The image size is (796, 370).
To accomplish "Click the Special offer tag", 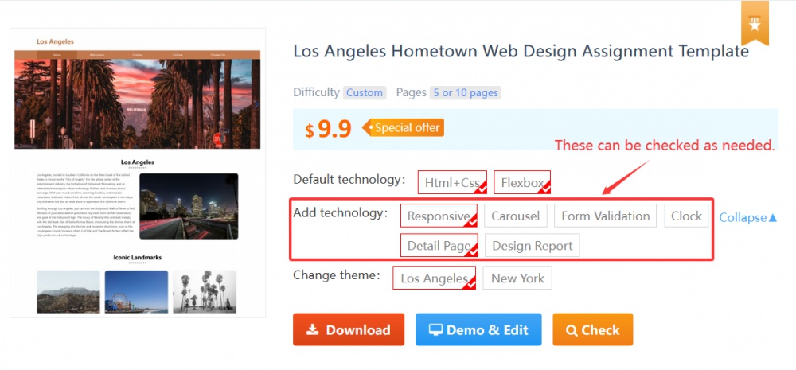I will click(404, 127).
